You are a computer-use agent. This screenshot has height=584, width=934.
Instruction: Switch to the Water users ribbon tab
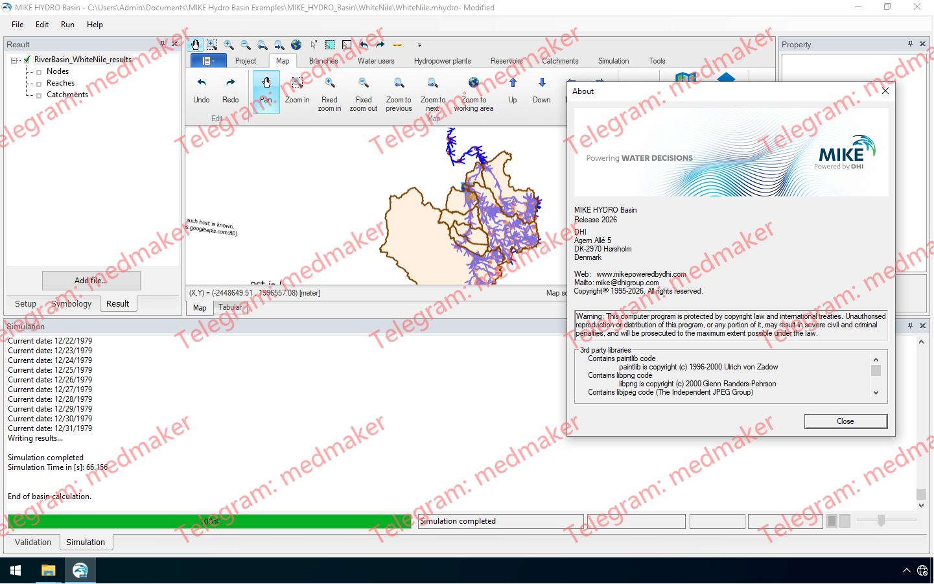376,60
